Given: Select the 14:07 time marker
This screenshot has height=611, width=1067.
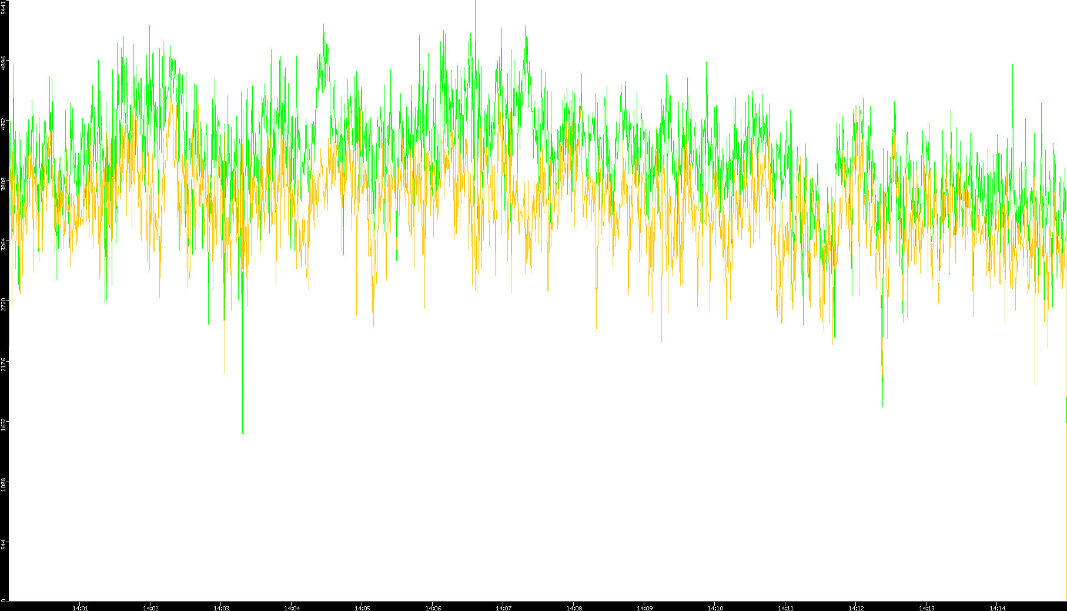Looking at the screenshot, I should point(503,608).
